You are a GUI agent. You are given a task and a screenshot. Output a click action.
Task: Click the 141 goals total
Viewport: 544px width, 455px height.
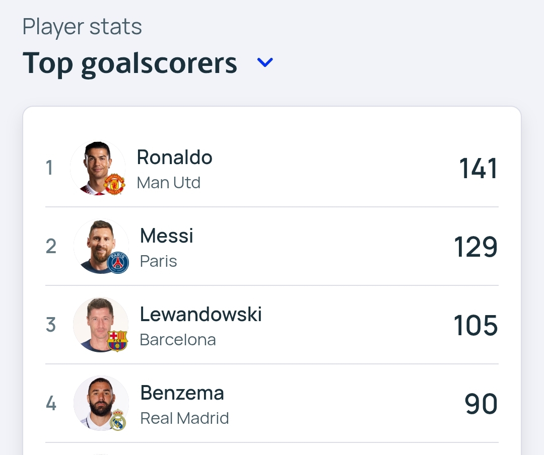click(478, 169)
